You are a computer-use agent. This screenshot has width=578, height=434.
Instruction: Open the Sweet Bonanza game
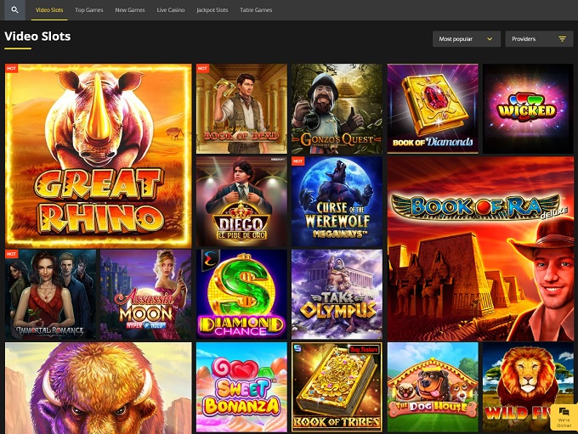(x=241, y=386)
